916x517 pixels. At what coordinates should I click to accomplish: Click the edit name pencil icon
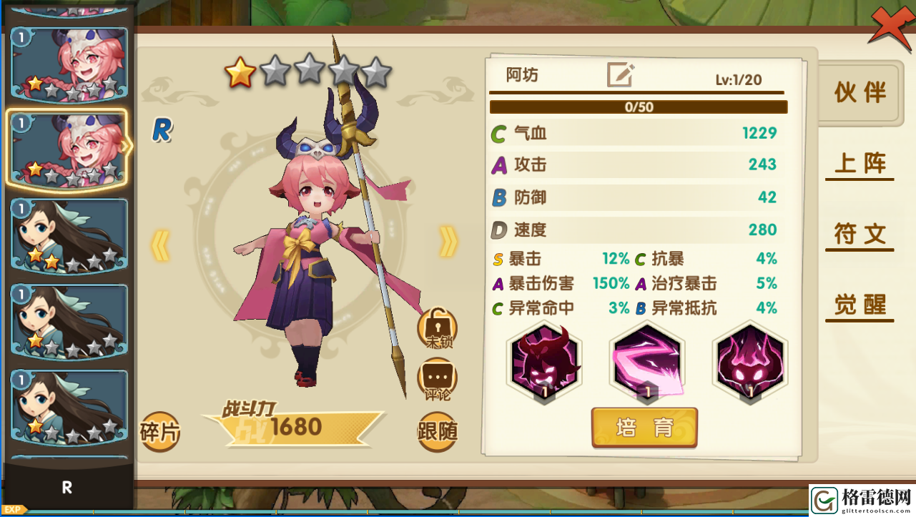620,74
